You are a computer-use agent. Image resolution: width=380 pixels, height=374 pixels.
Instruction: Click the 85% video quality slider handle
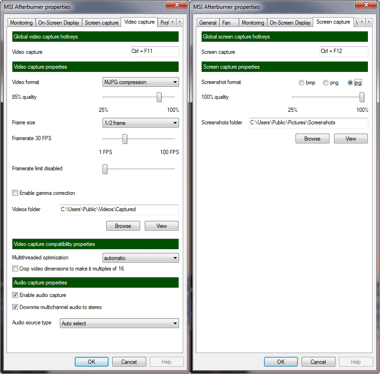coord(159,97)
